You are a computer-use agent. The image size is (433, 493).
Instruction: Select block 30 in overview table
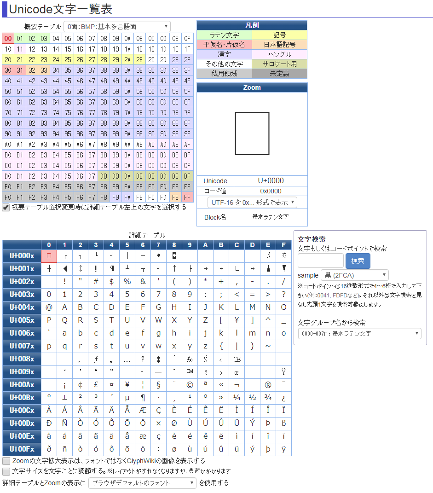point(8,70)
